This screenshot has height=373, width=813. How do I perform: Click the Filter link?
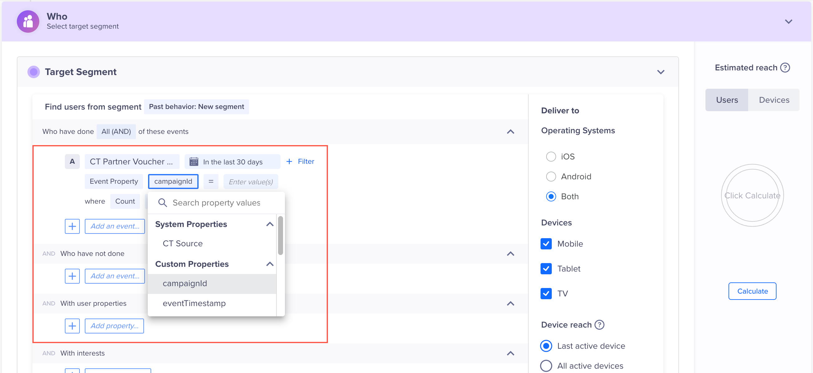306,161
